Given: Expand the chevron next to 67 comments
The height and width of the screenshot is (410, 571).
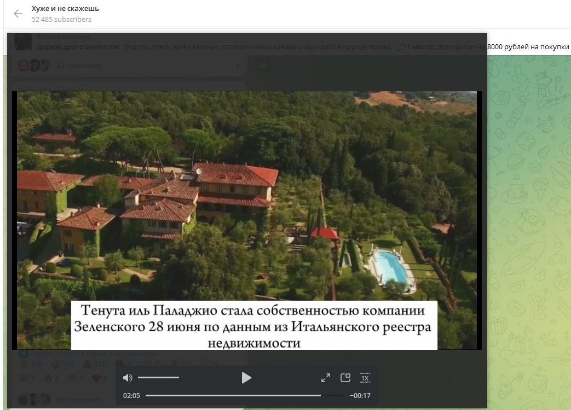Looking at the screenshot, I should pyautogui.click(x=237, y=66).
